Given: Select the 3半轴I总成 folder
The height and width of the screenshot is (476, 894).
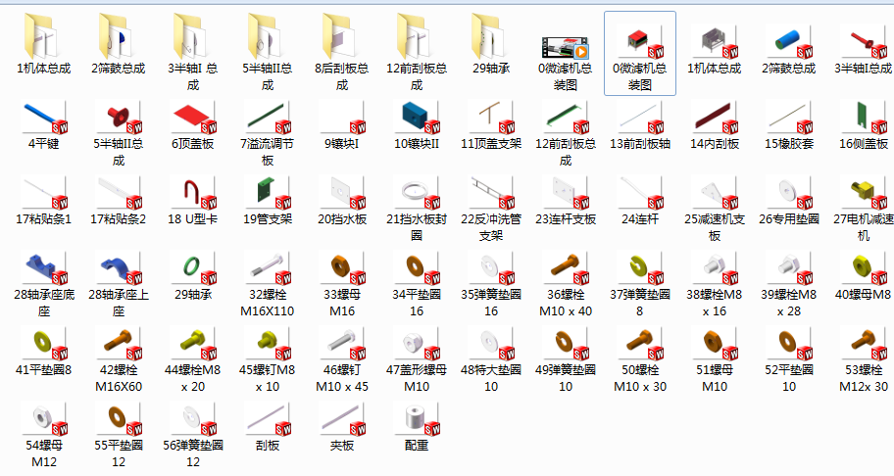Looking at the screenshot, I should tap(193, 52).
